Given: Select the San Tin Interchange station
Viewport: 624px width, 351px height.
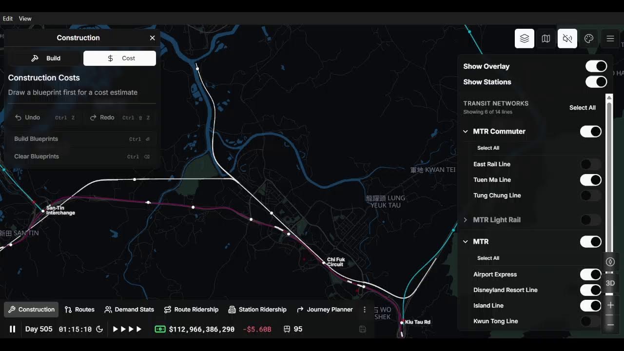Looking at the screenshot, I should click(x=43, y=211).
